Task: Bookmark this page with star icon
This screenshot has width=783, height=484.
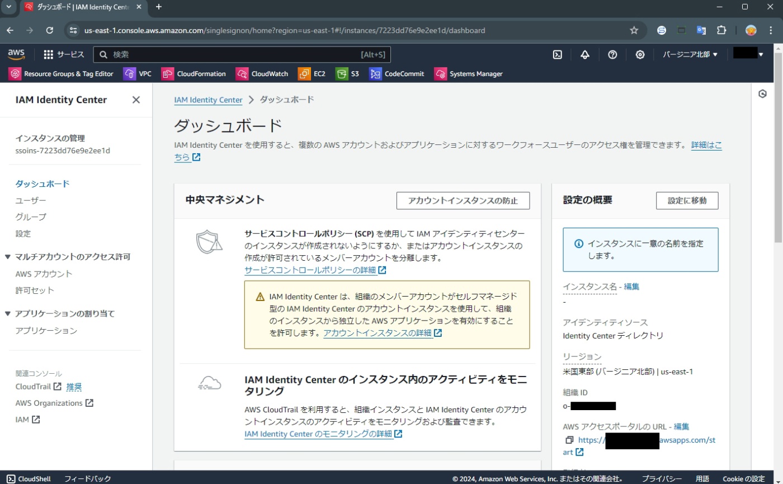Action: pyautogui.click(x=634, y=30)
